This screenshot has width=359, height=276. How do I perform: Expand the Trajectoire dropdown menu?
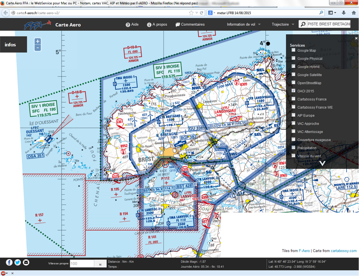click(283, 24)
